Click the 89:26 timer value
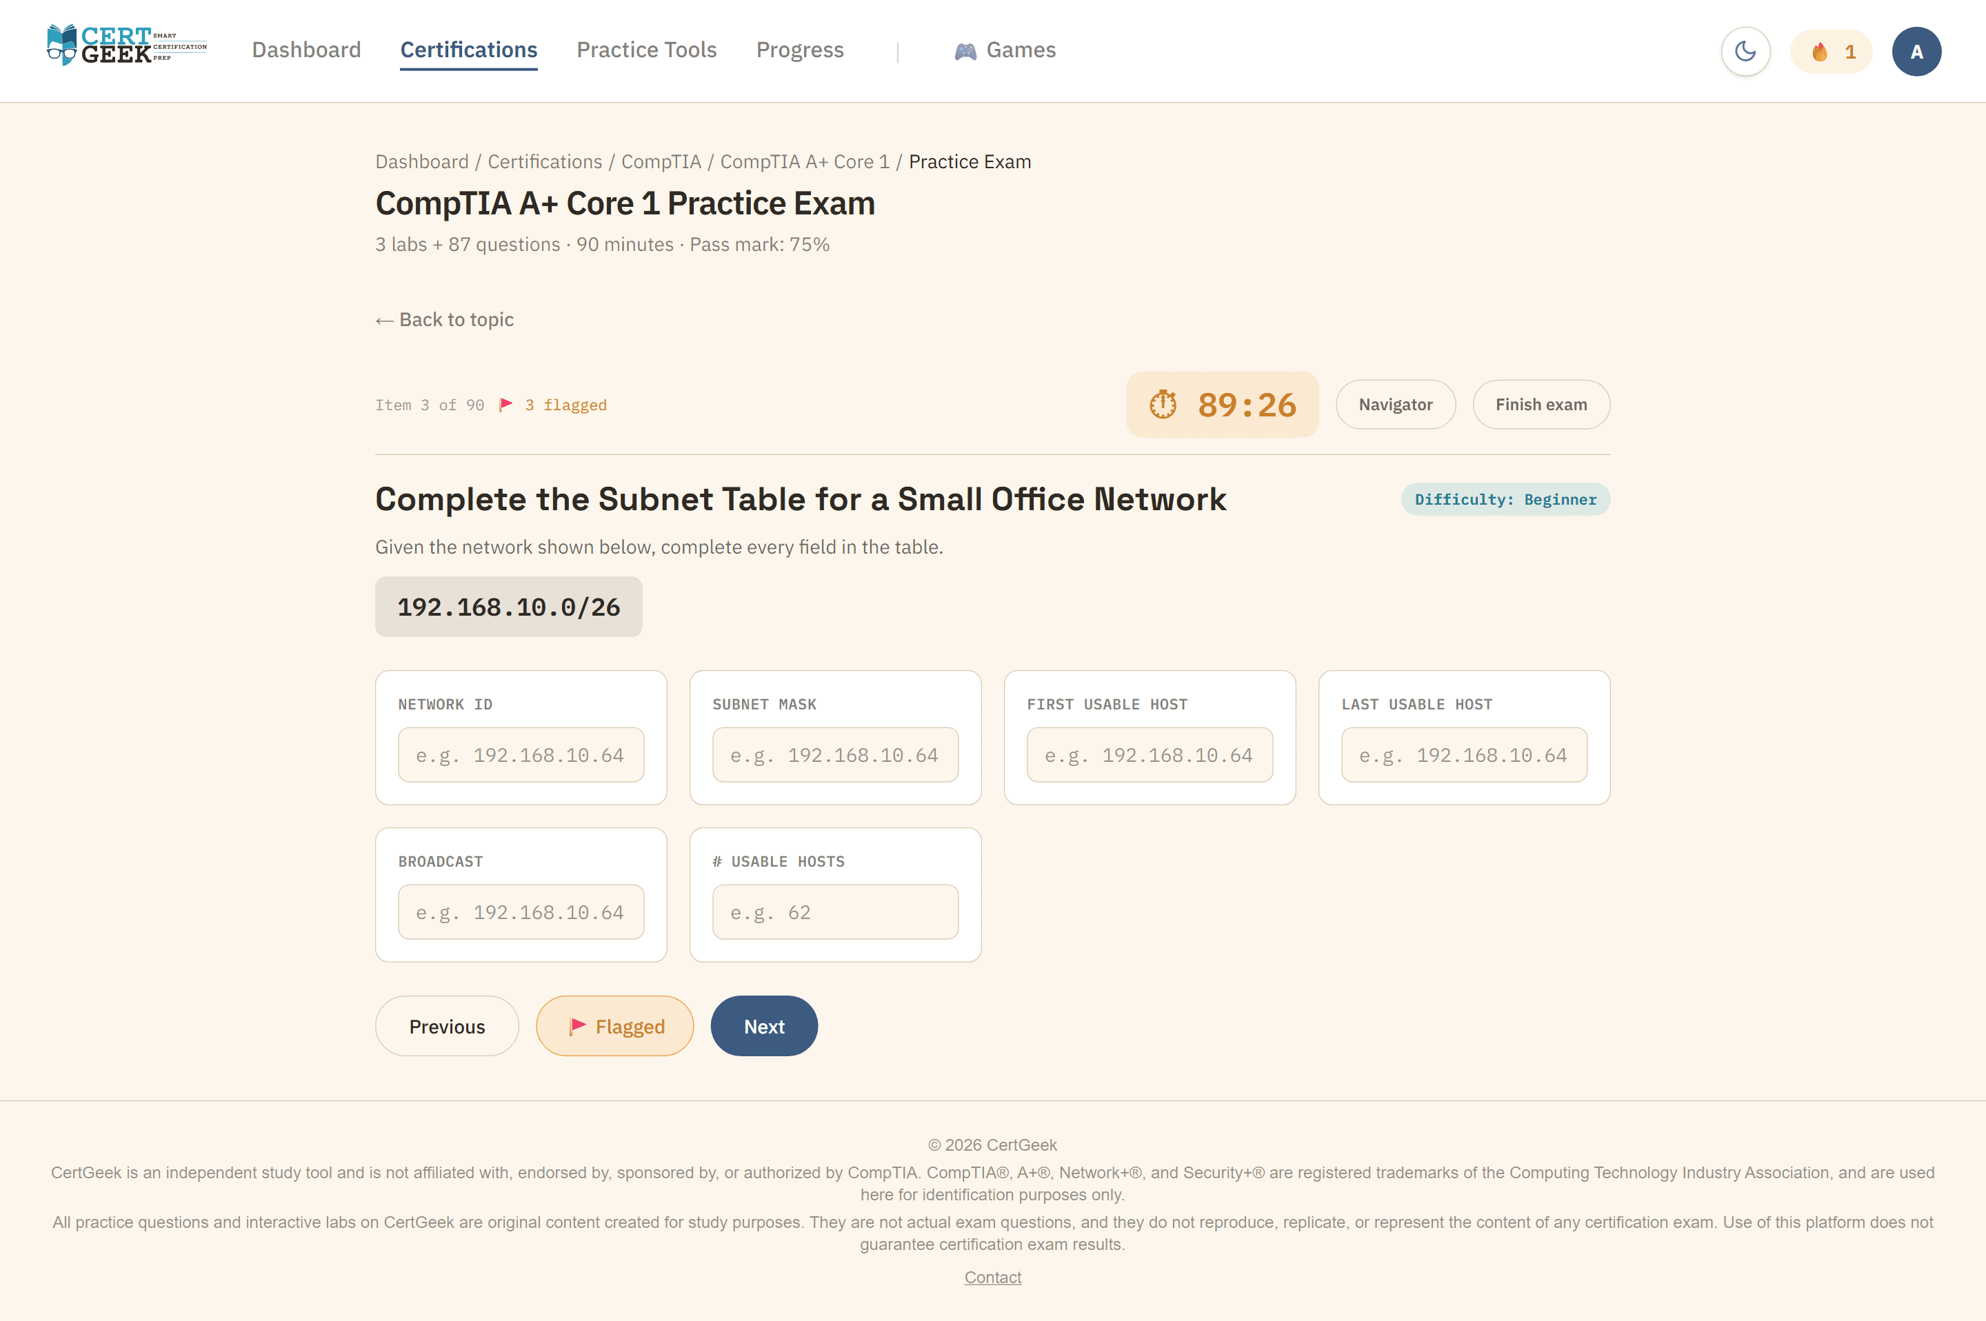1986x1321 pixels. (1247, 405)
